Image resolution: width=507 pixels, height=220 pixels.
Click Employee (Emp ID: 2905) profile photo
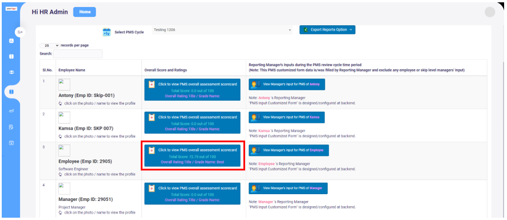click(x=64, y=150)
